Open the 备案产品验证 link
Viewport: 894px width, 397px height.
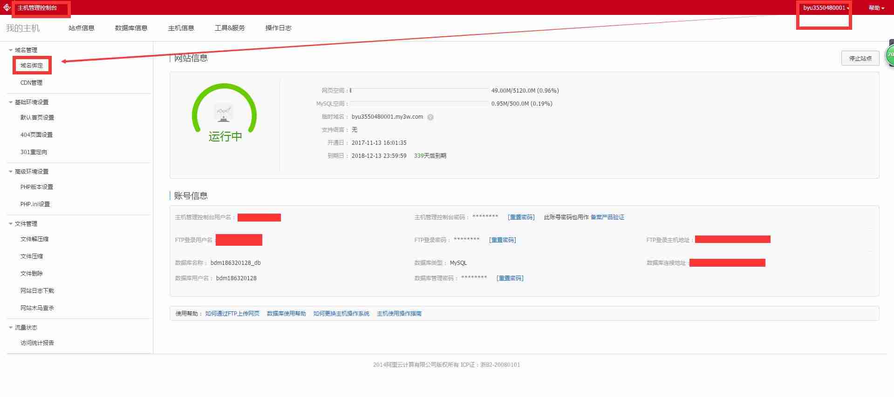click(x=607, y=217)
